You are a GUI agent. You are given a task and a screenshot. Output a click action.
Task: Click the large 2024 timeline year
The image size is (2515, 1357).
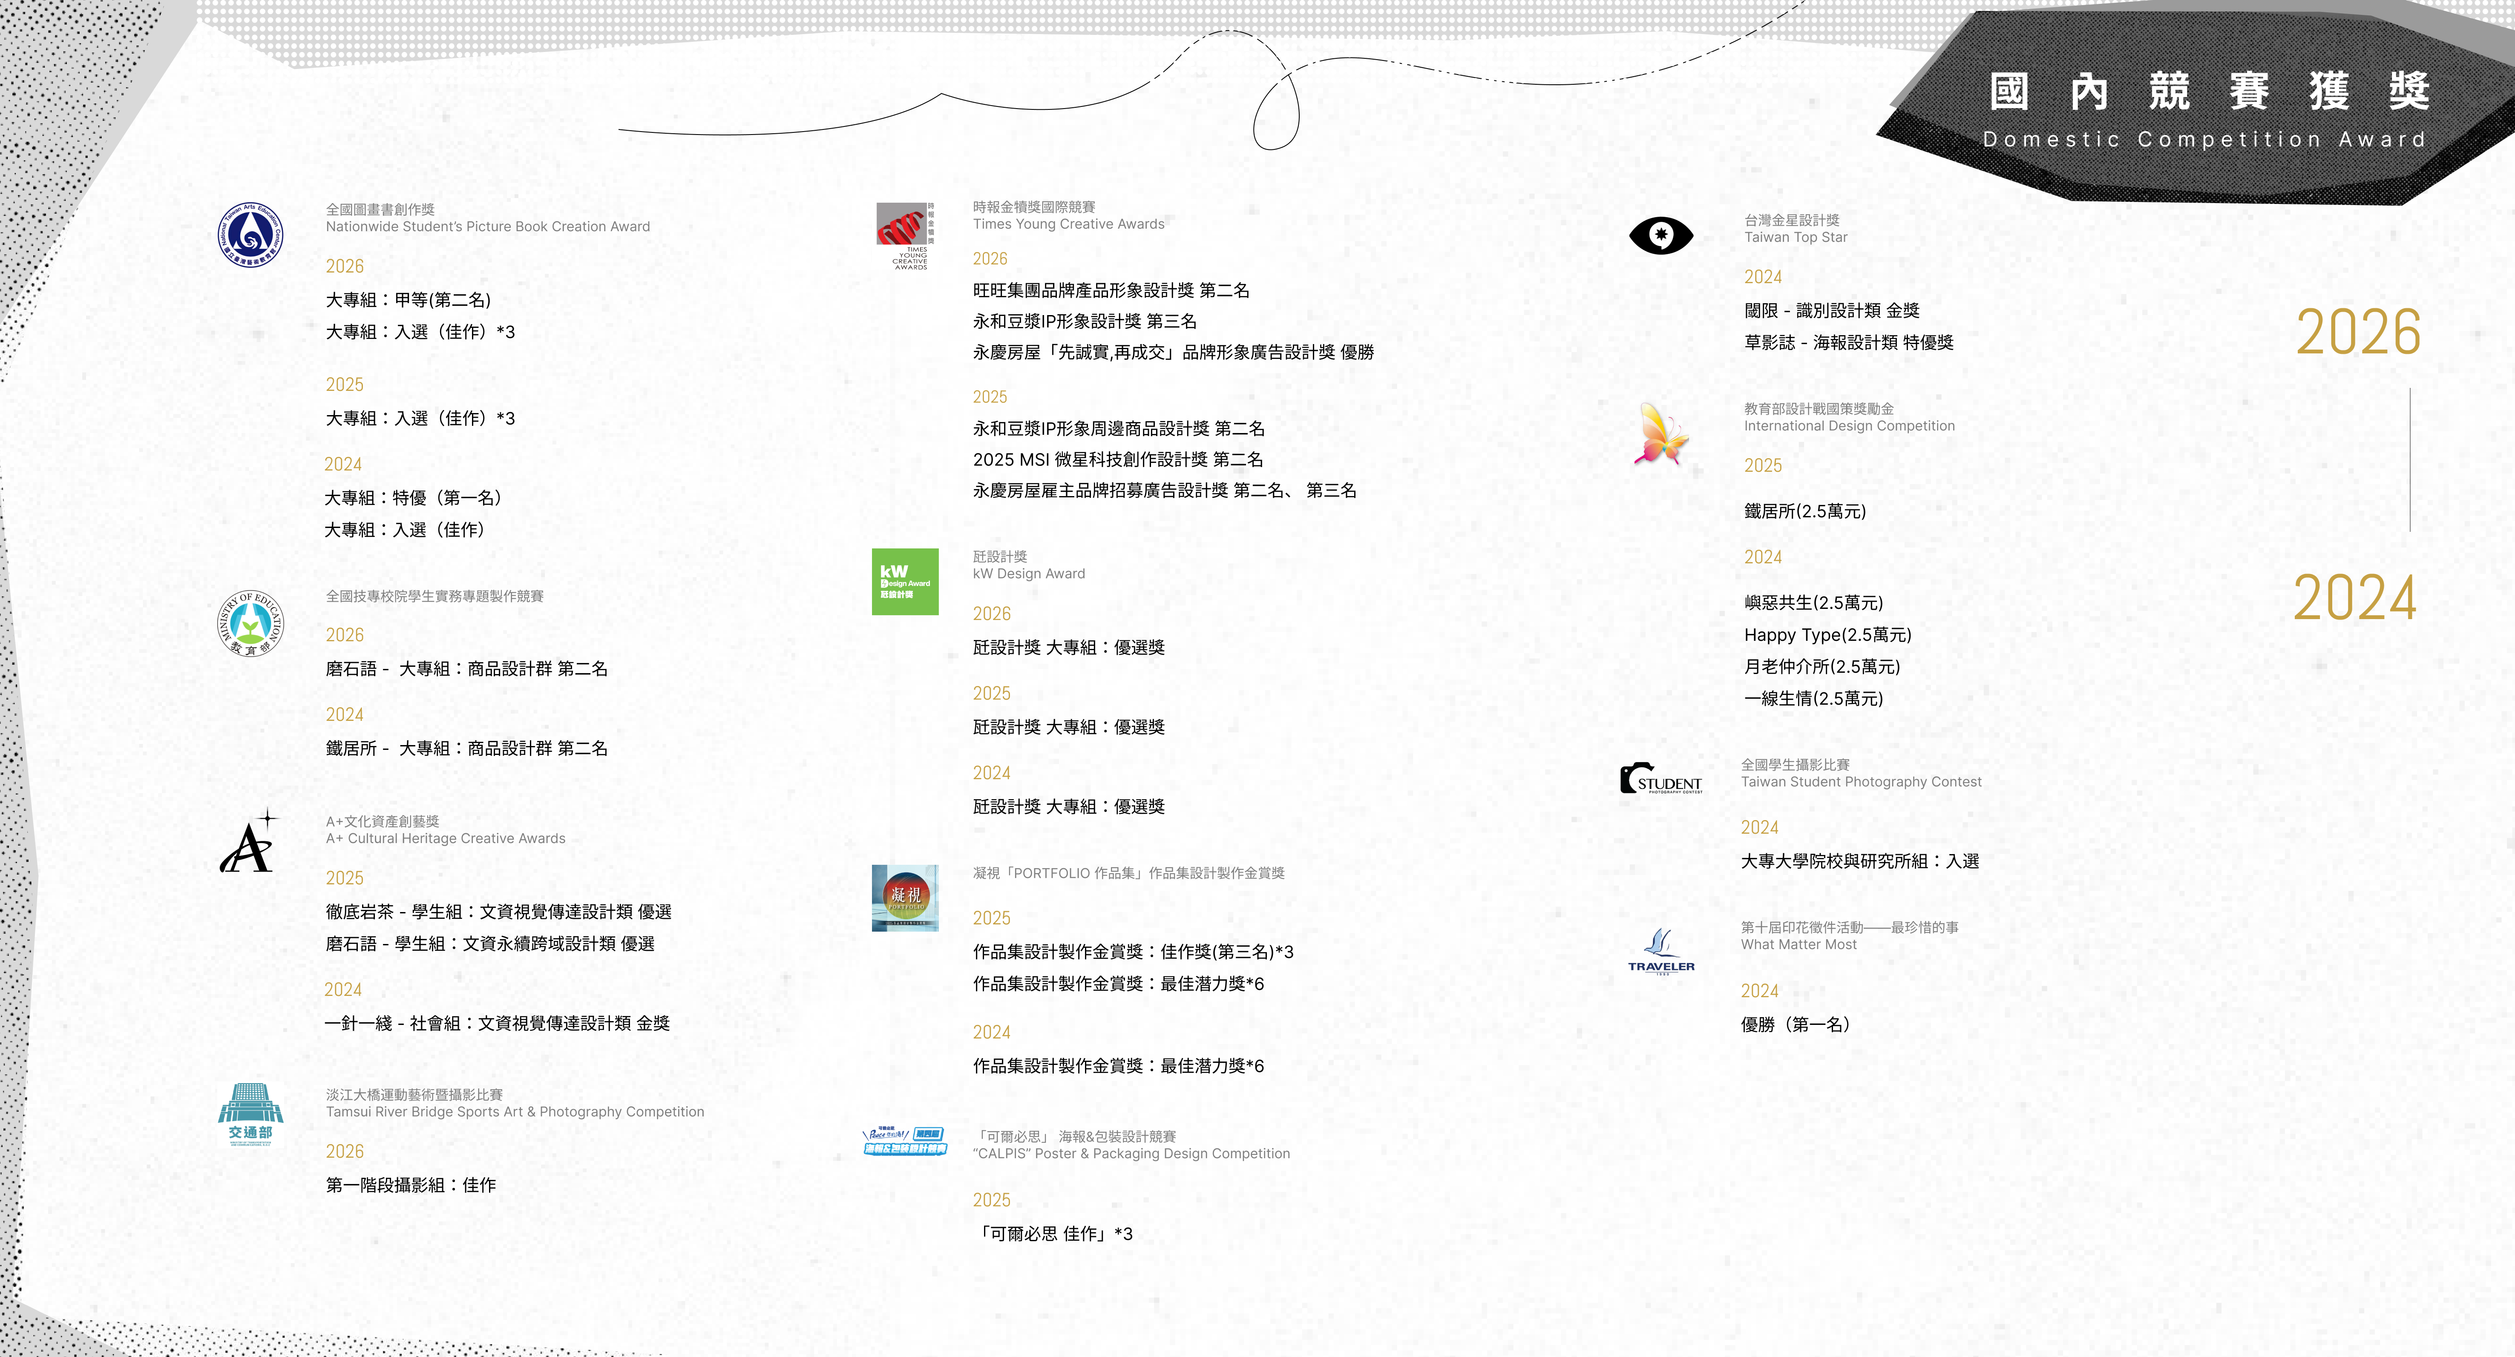click(x=2355, y=598)
